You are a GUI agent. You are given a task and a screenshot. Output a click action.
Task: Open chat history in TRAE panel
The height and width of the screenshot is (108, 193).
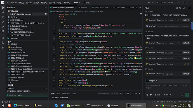coord(180,8)
